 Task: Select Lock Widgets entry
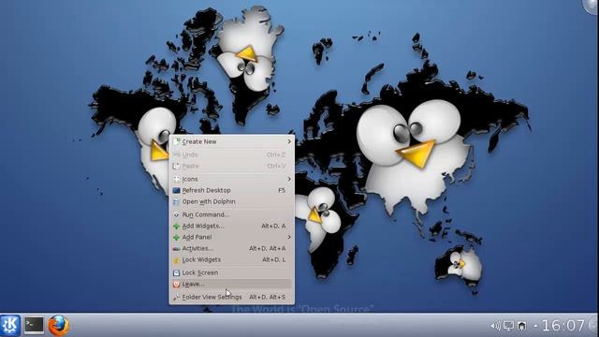[232, 260]
